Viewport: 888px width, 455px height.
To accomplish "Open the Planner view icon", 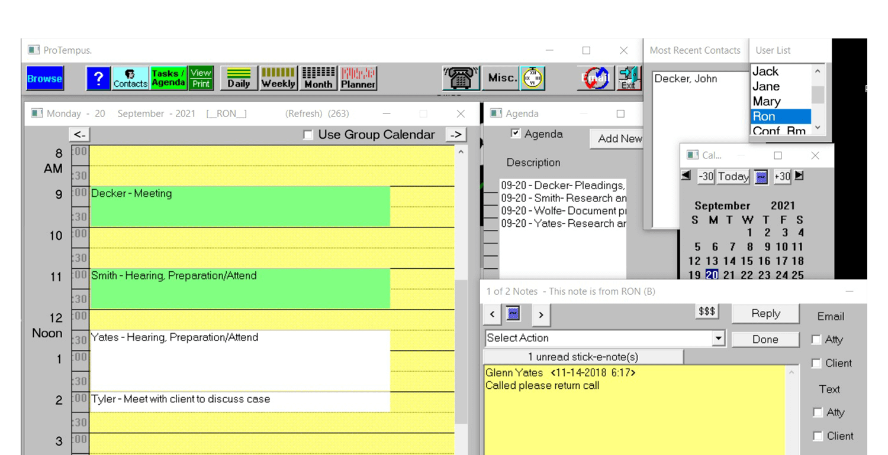I will 358,79.
